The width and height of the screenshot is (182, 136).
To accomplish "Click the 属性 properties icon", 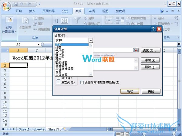I will (x=35, y=24).
